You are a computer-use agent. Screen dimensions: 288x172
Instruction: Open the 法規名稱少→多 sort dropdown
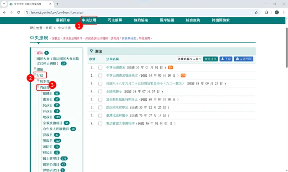[x=189, y=59]
